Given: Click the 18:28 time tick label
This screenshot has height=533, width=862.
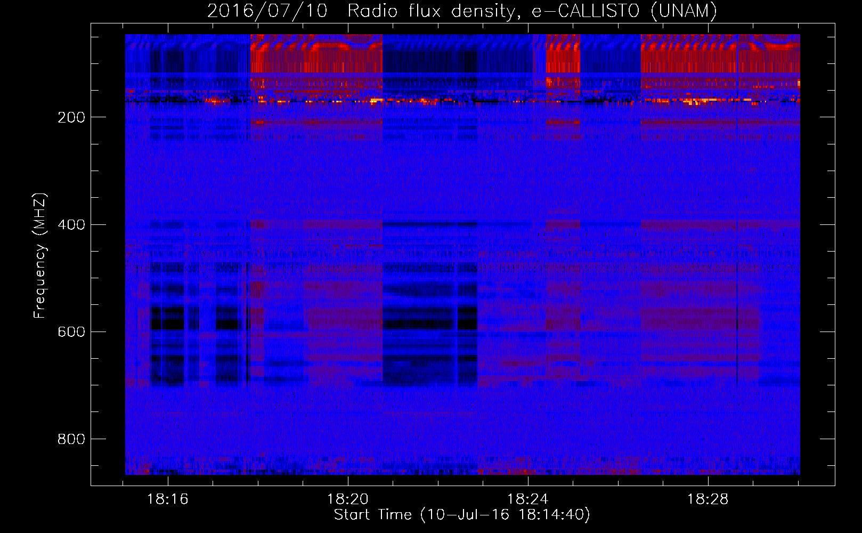Looking at the screenshot, I should pos(708,499).
